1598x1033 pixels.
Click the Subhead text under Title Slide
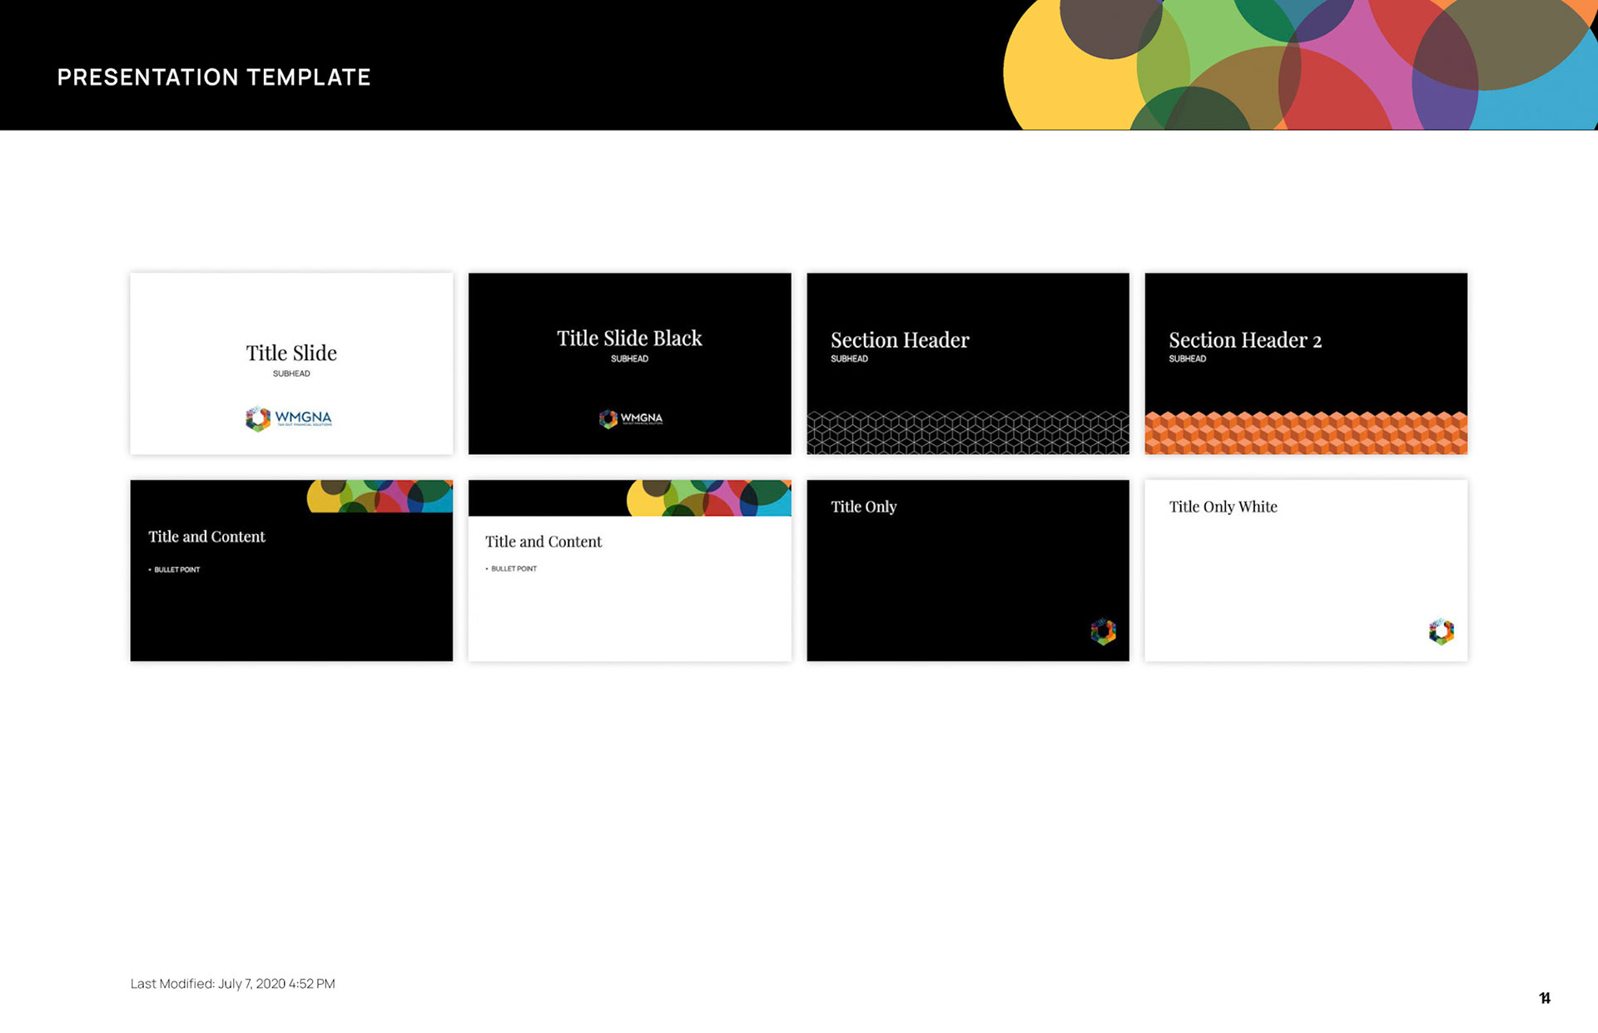coord(291,373)
